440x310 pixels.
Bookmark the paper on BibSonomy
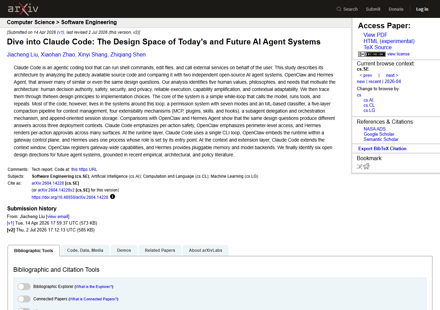point(360,167)
